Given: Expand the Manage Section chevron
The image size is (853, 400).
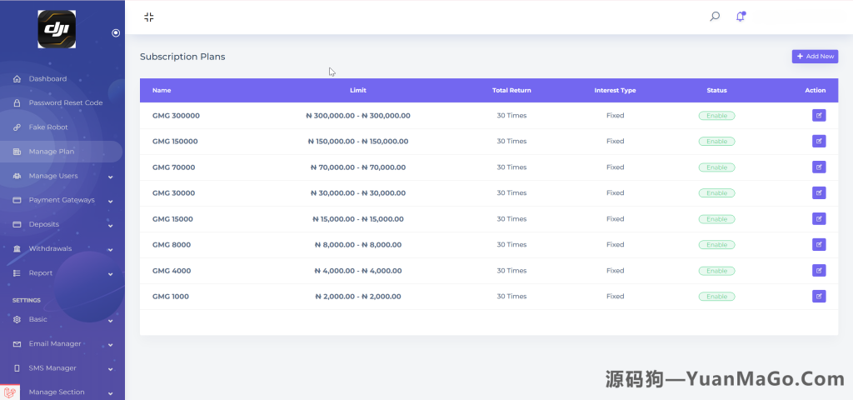Looking at the screenshot, I should tap(111, 393).
